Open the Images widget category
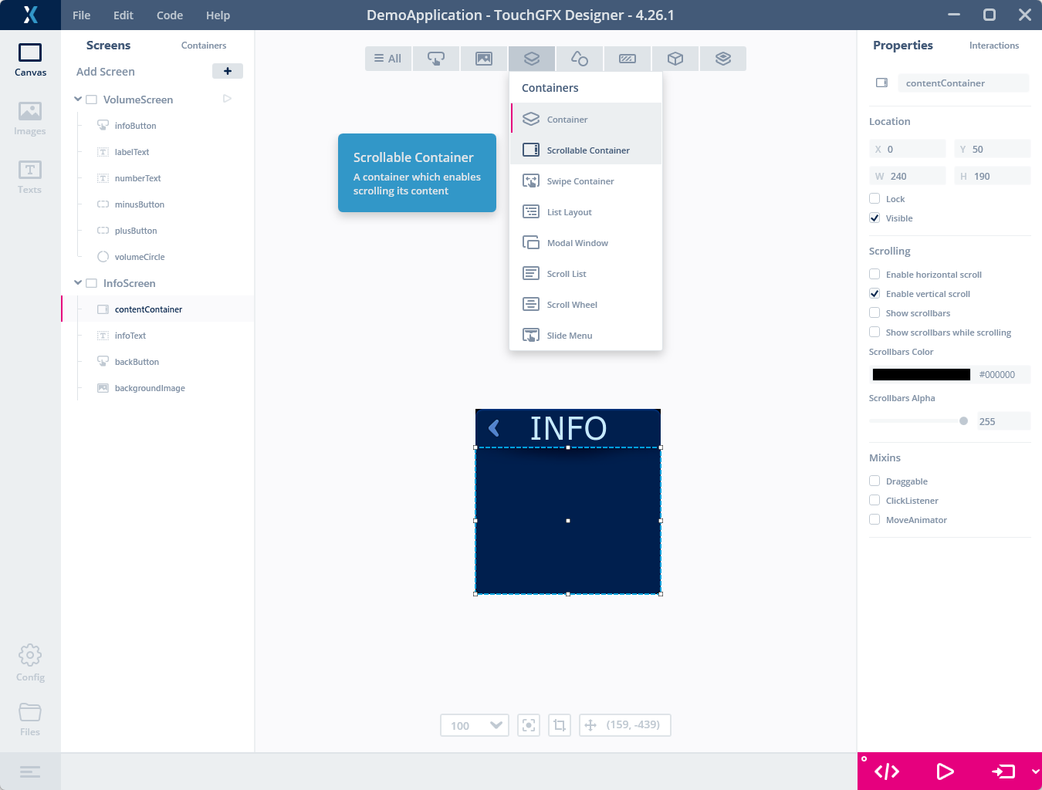Viewport: 1042px width, 790px height. (x=484, y=59)
